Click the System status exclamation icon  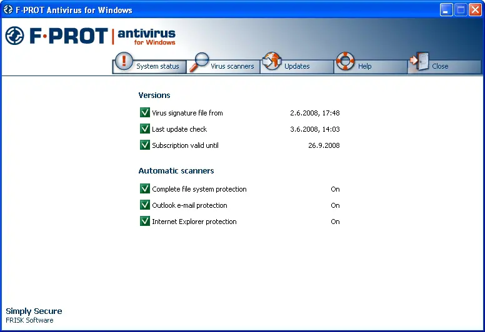point(124,61)
